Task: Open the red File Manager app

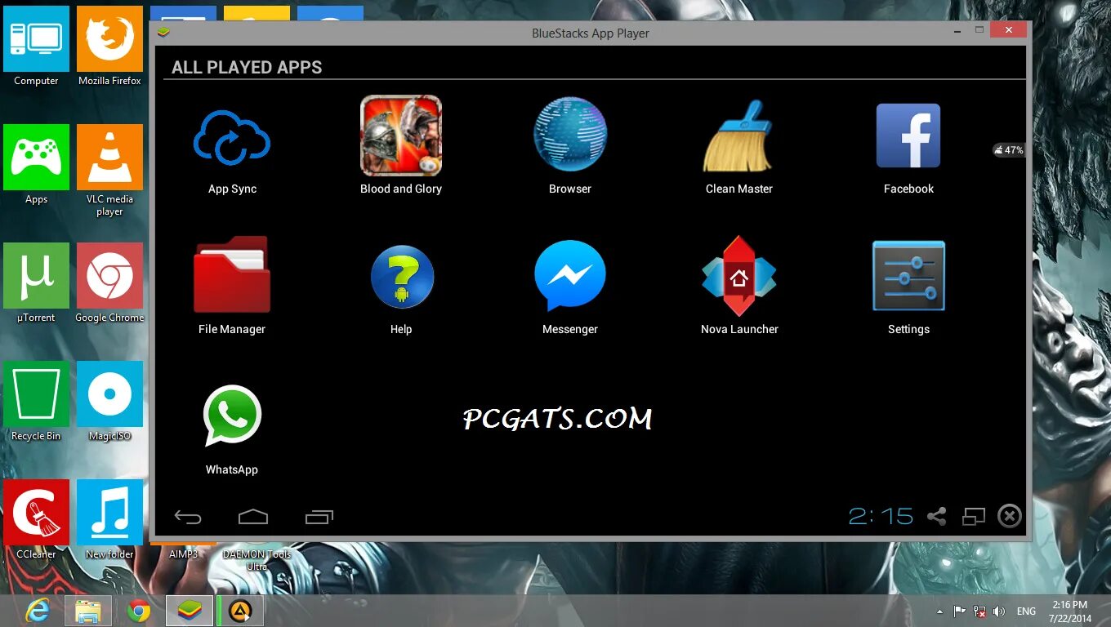Action: click(232, 274)
